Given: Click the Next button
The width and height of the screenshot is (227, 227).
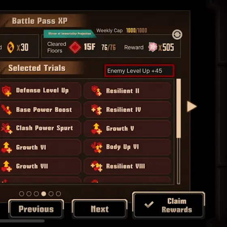Looking at the screenshot, I should point(100,209).
